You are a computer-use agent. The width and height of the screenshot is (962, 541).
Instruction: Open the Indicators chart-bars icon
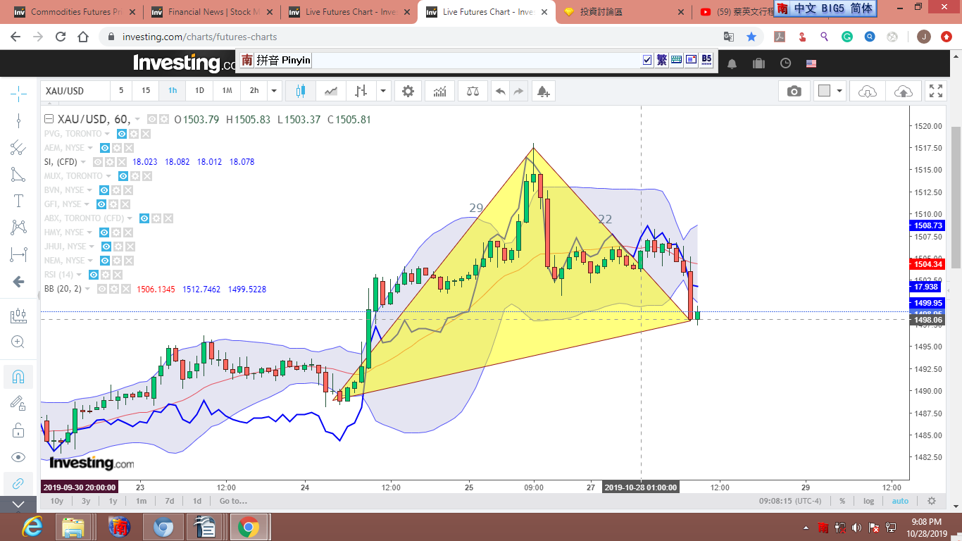tap(439, 91)
